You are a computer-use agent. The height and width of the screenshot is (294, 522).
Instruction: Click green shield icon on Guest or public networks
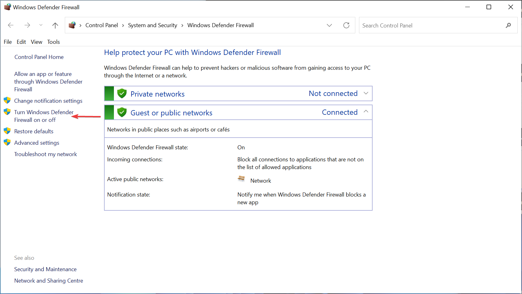122,112
